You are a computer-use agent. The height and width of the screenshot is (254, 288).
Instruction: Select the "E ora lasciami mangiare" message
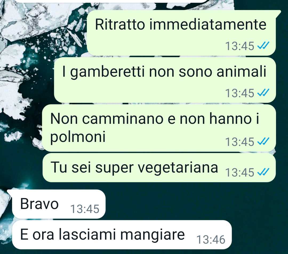(x=122, y=235)
